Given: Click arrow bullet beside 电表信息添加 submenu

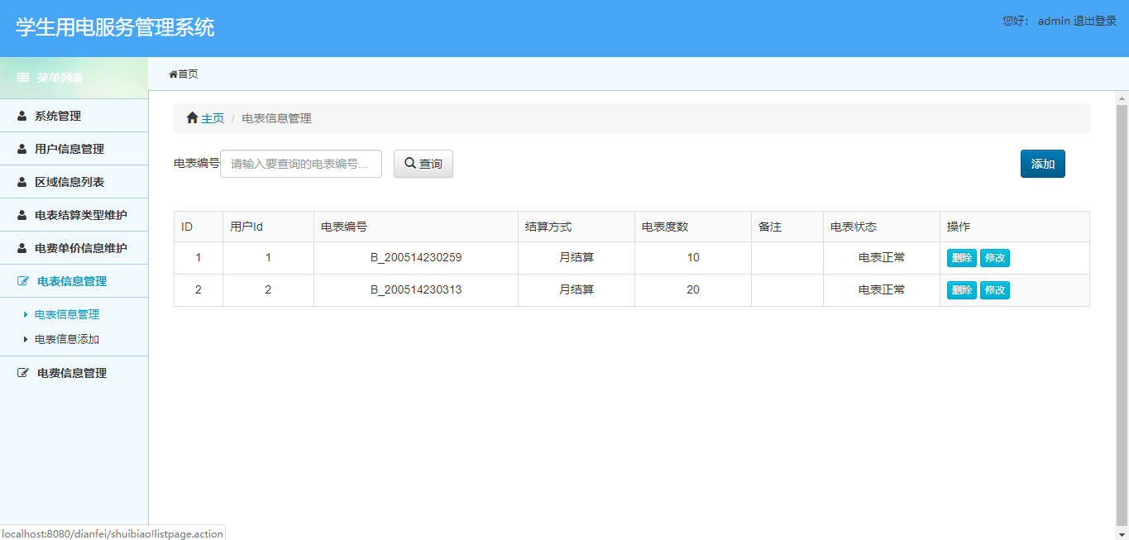Looking at the screenshot, I should [x=26, y=339].
